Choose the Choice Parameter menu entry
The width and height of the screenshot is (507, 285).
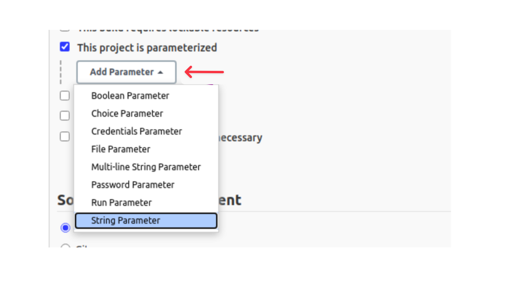pyautogui.click(x=127, y=114)
